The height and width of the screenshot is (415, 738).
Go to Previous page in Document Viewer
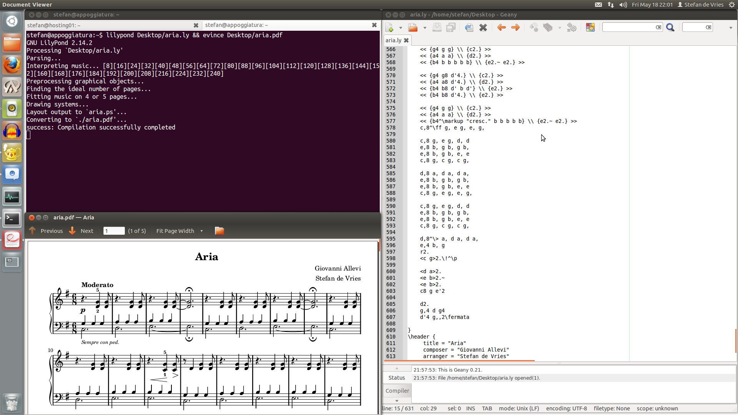[x=46, y=231]
